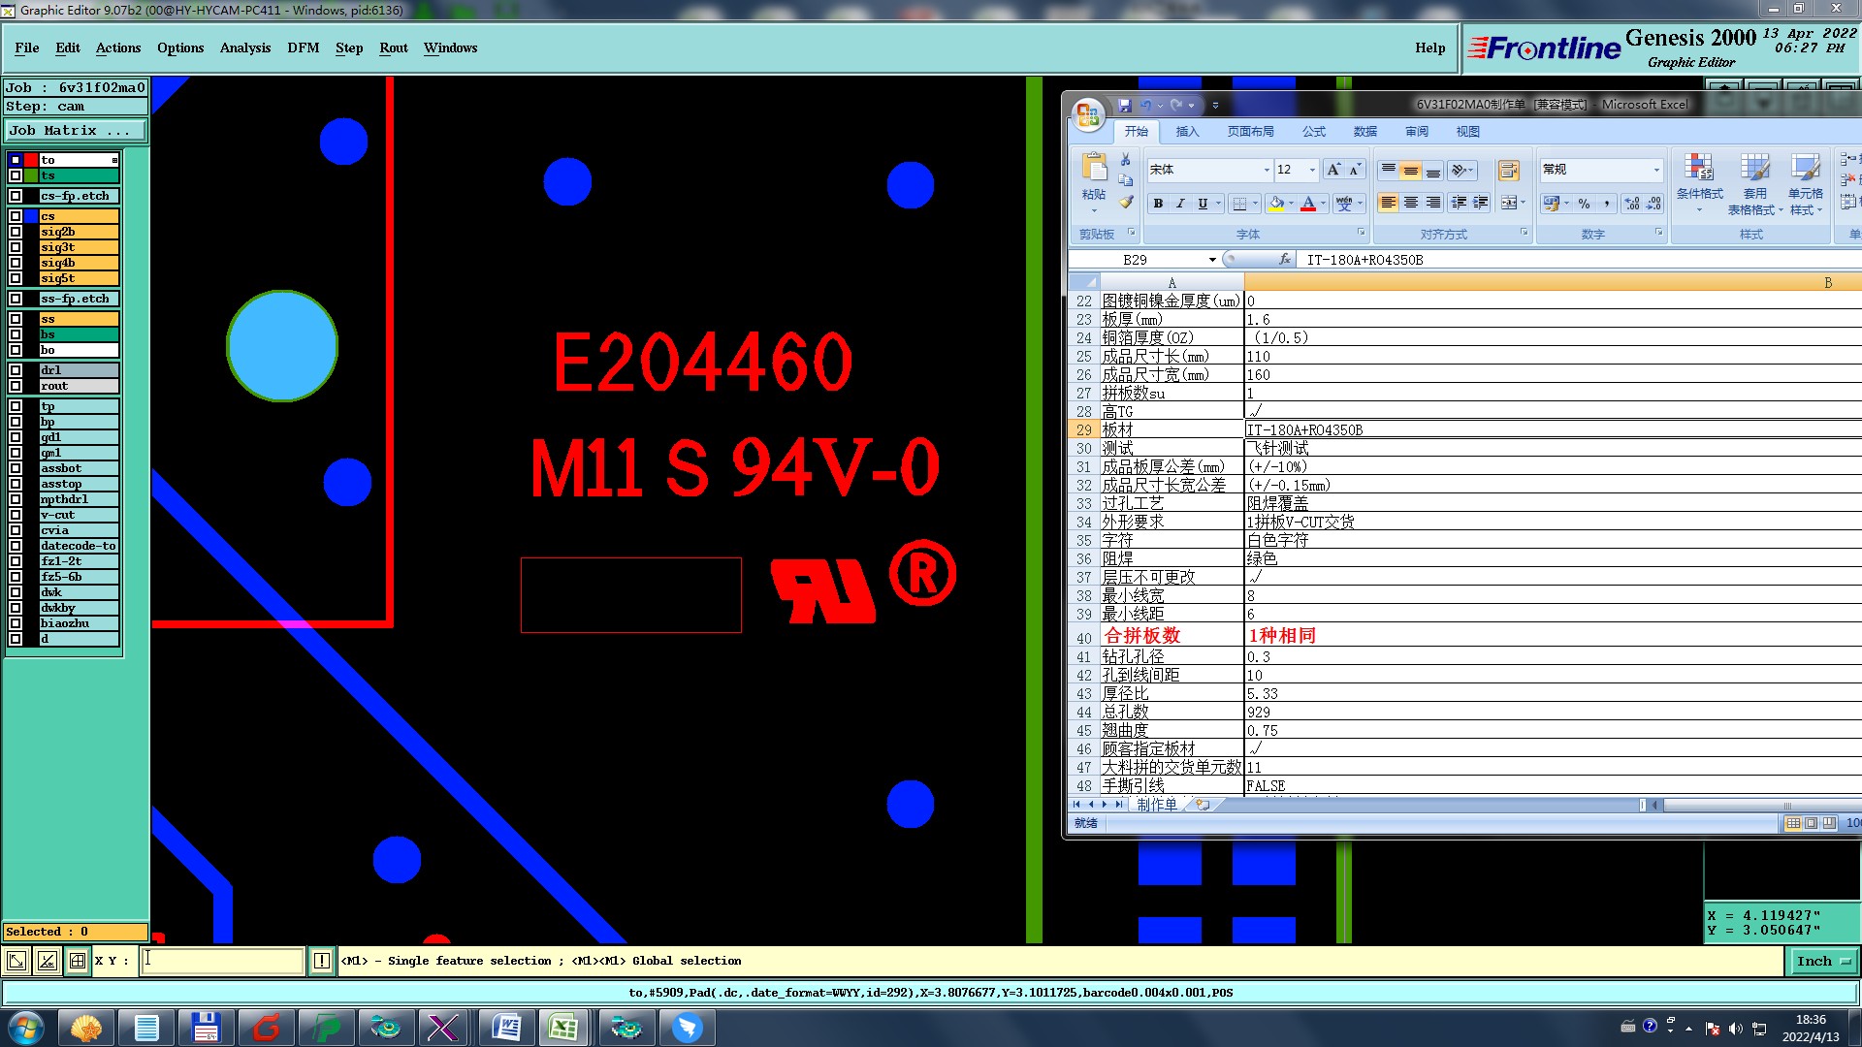This screenshot has height=1047, width=1862.
Task: Click the insert function fx icon
Action: click(x=1285, y=259)
